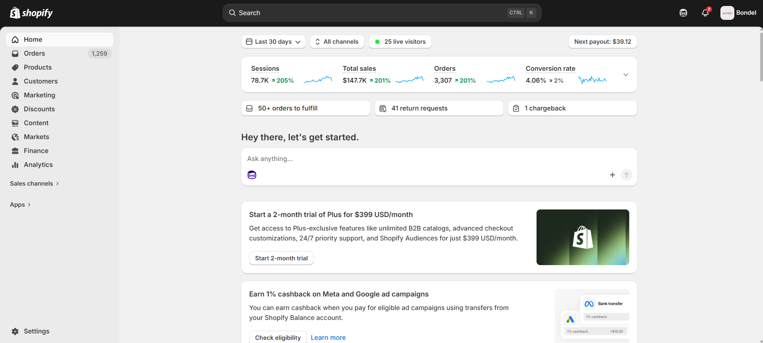This screenshot has height=343, width=763.
Task: Go to Home in the sidebar
Action: coord(60,40)
